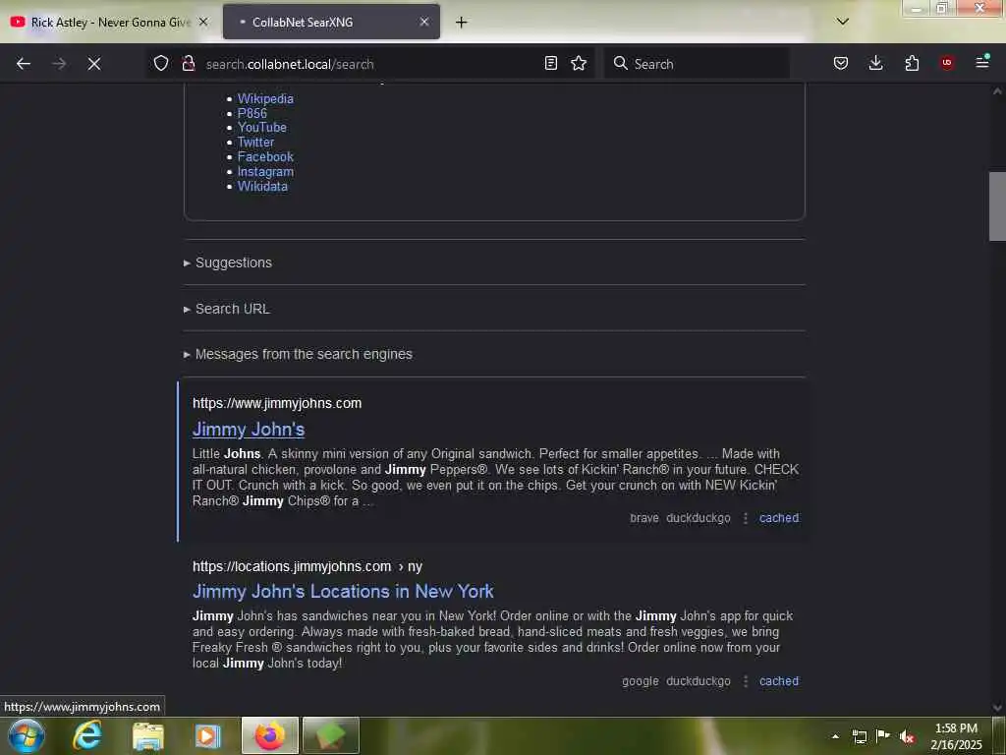Viewport: 1006px width, 755px height.
Task: Open the YouTube link in the infobox
Action: [261, 127]
